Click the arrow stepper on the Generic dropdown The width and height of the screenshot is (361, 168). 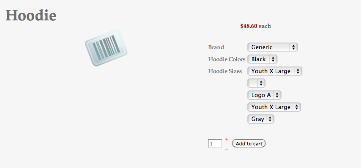click(x=294, y=47)
